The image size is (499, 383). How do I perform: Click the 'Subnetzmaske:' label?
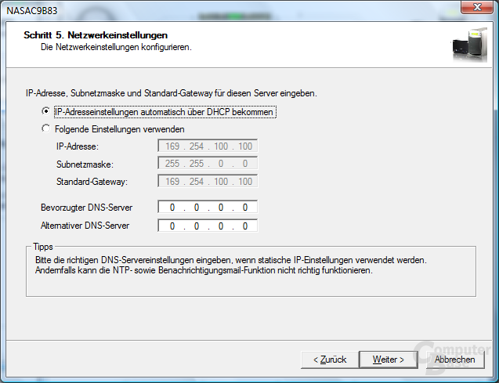[x=85, y=164]
